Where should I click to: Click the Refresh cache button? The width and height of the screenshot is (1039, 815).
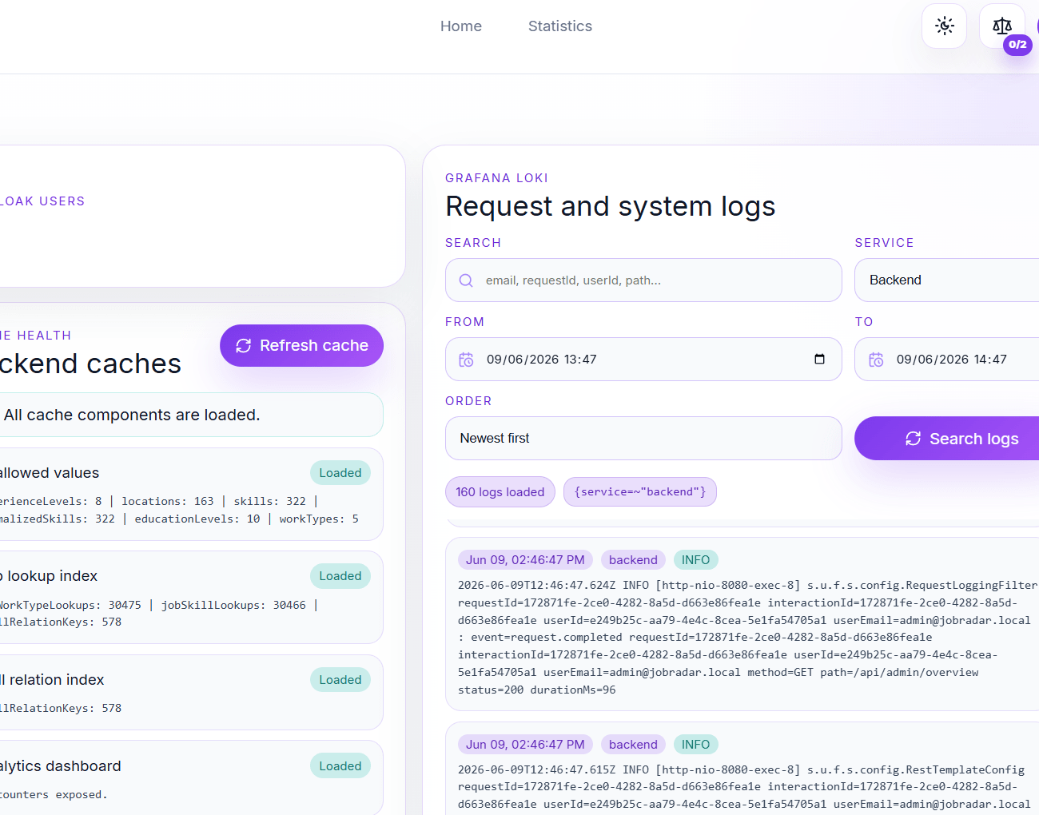coord(301,345)
